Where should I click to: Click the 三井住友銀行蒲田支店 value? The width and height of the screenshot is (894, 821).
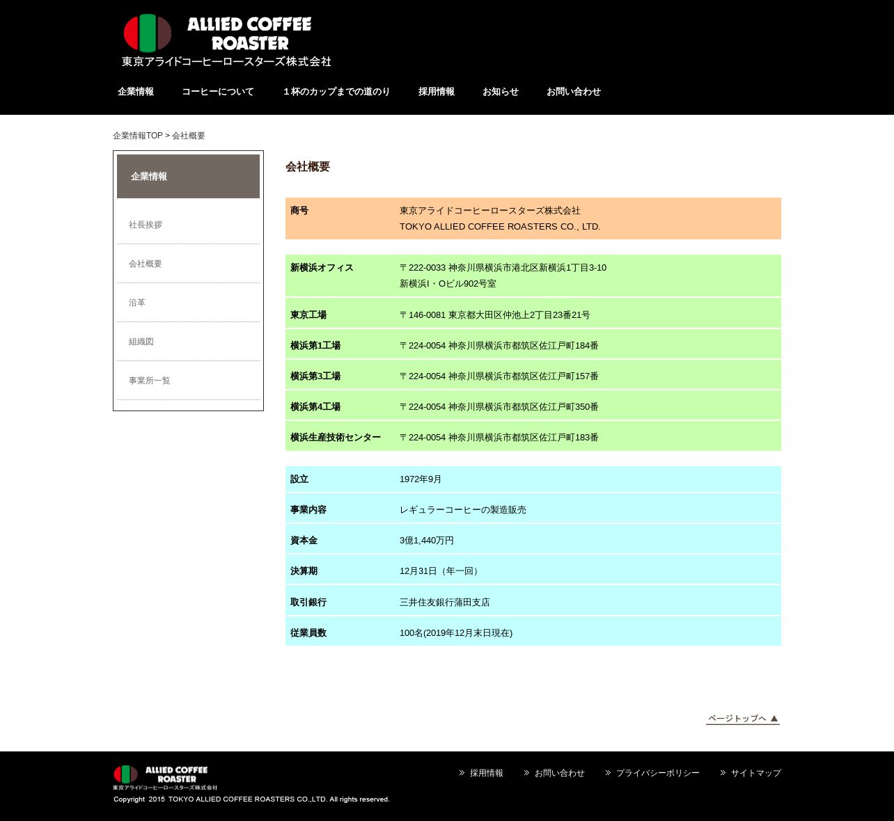click(445, 603)
